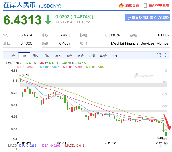Viewport: 172px width, 152px height.
Task: Select the 5分 interval tab
Action: tap(69, 56)
